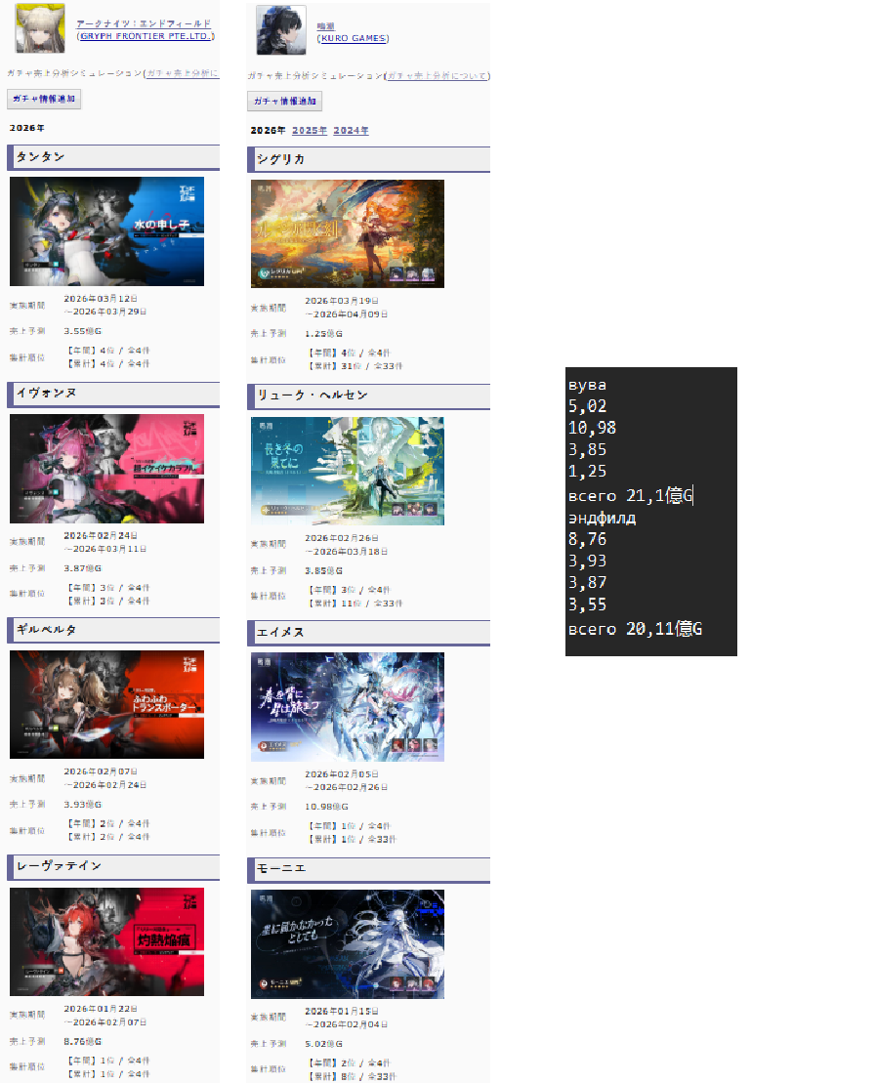Viewport: 876px width, 1083px height.
Task: Click ガチャ情報追加 button on 鳴潮 page
Action: pyautogui.click(x=284, y=101)
